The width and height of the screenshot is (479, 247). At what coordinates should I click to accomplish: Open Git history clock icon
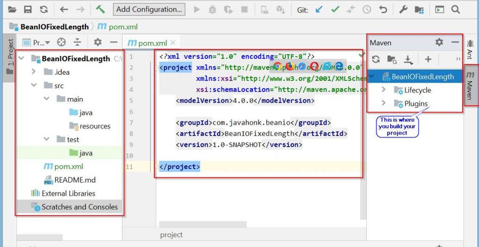(x=367, y=9)
